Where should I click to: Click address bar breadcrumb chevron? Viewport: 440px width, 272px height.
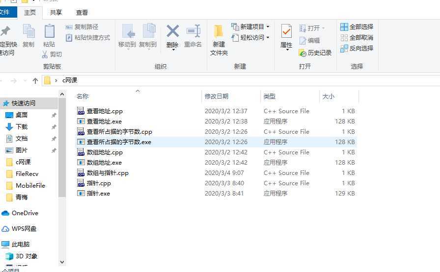click(56, 81)
